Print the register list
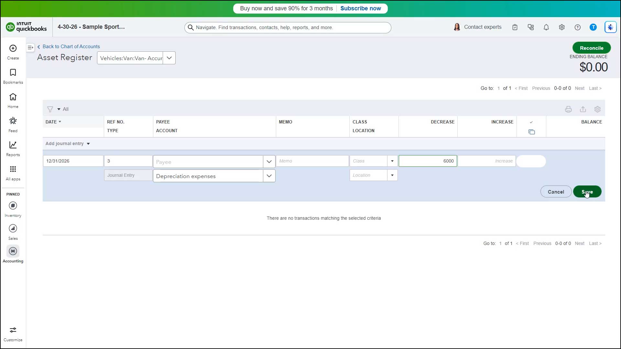This screenshot has height=349, width=621. [x=568, y=109]
